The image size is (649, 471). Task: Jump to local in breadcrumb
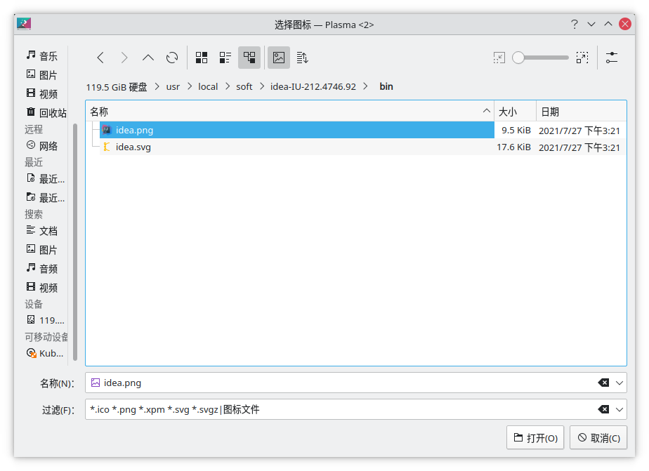point(208,87)
